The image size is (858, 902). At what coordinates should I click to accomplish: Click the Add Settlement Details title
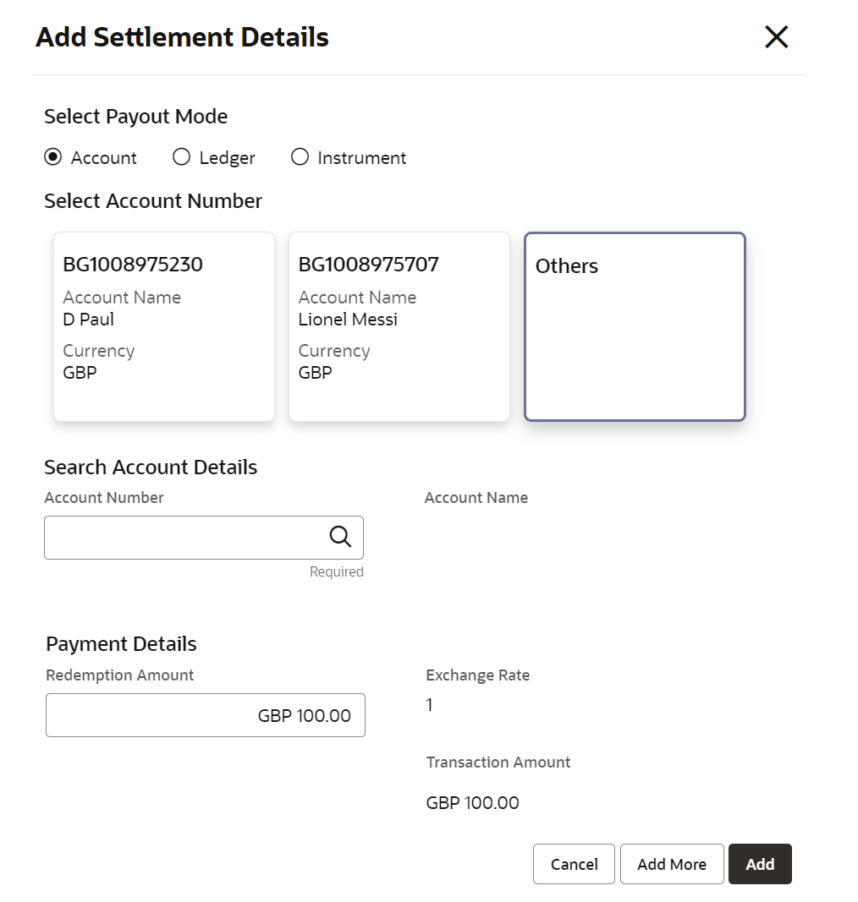point(182,37)
